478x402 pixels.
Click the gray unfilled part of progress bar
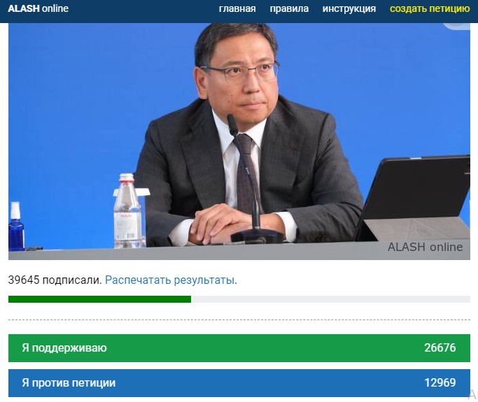coord(330,299)
